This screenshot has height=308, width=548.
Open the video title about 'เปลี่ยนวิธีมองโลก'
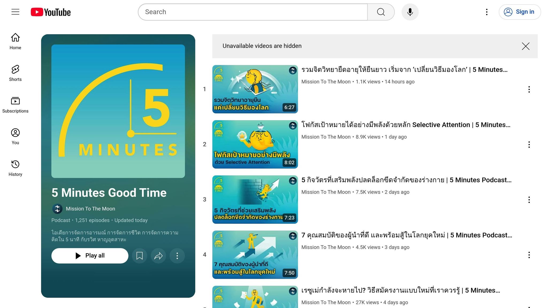click(404, 70)
